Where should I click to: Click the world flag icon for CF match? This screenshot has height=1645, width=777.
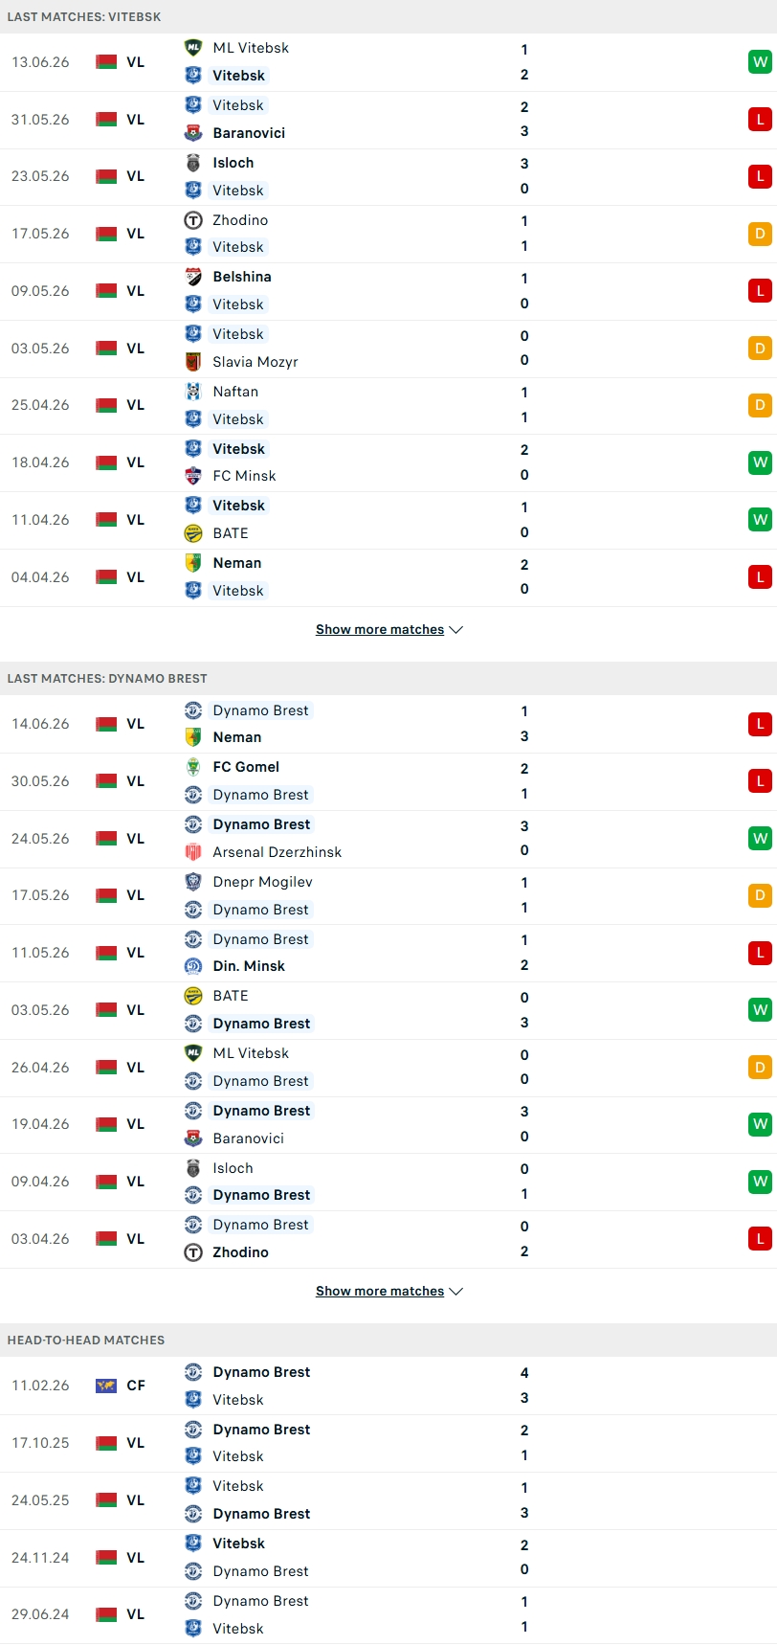[x=106, y=1386]
